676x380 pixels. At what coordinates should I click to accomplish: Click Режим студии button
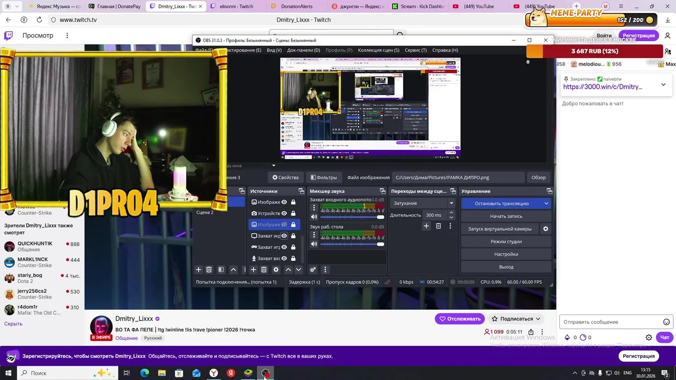tap(506, 241)
